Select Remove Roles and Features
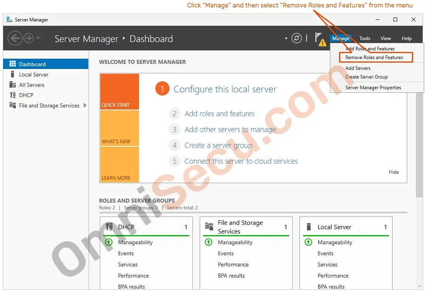 (376, 57)
